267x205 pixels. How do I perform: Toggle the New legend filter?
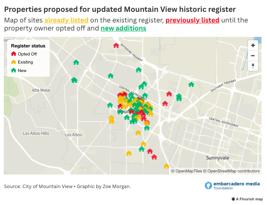pos(19,70)
